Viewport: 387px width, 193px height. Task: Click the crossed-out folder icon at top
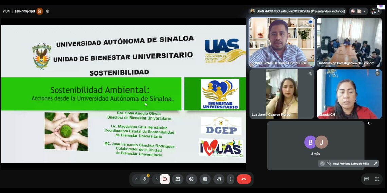click(x=359, y=11)
